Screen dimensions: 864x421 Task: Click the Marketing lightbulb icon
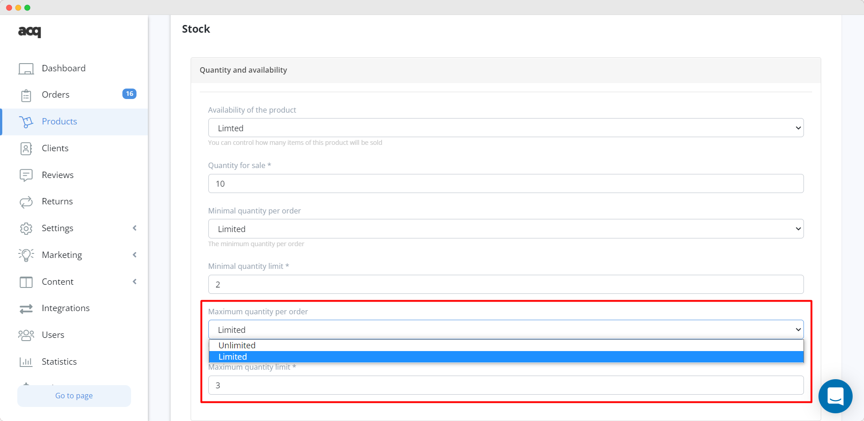click(x=26, y=255)
